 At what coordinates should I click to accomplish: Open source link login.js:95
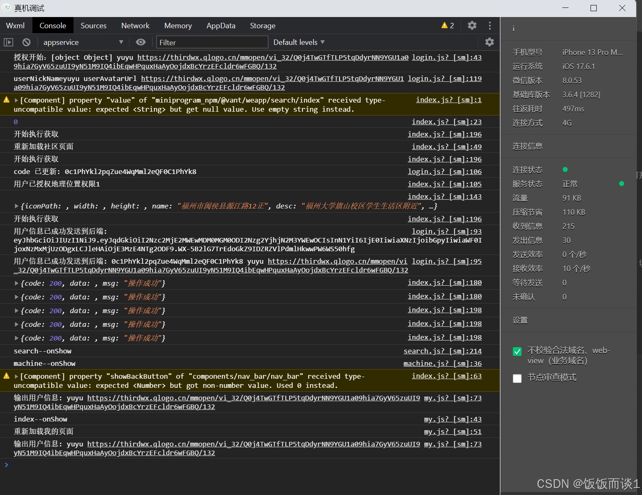click(x=447, y=261)
